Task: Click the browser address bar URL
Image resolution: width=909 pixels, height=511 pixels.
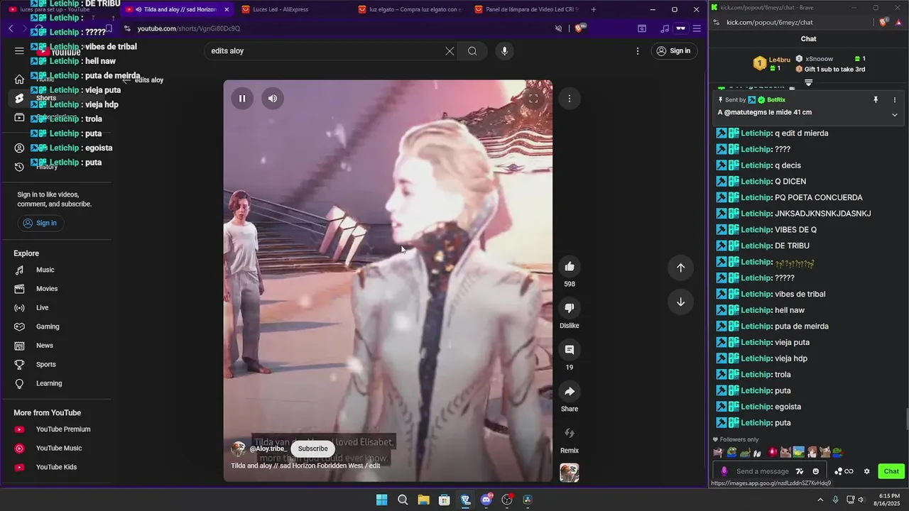Action: coord(189,28)
